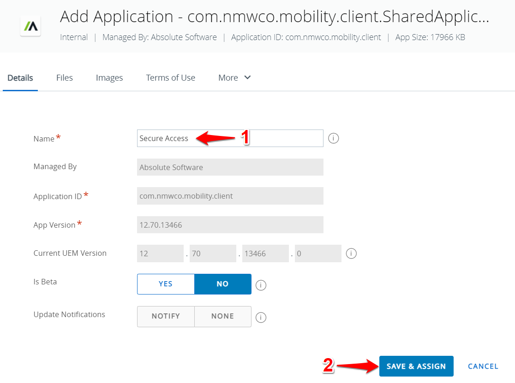Click the Application ID field
This screenshot has width=515, height=383.
pyautogui.click(x=230, y=196)
